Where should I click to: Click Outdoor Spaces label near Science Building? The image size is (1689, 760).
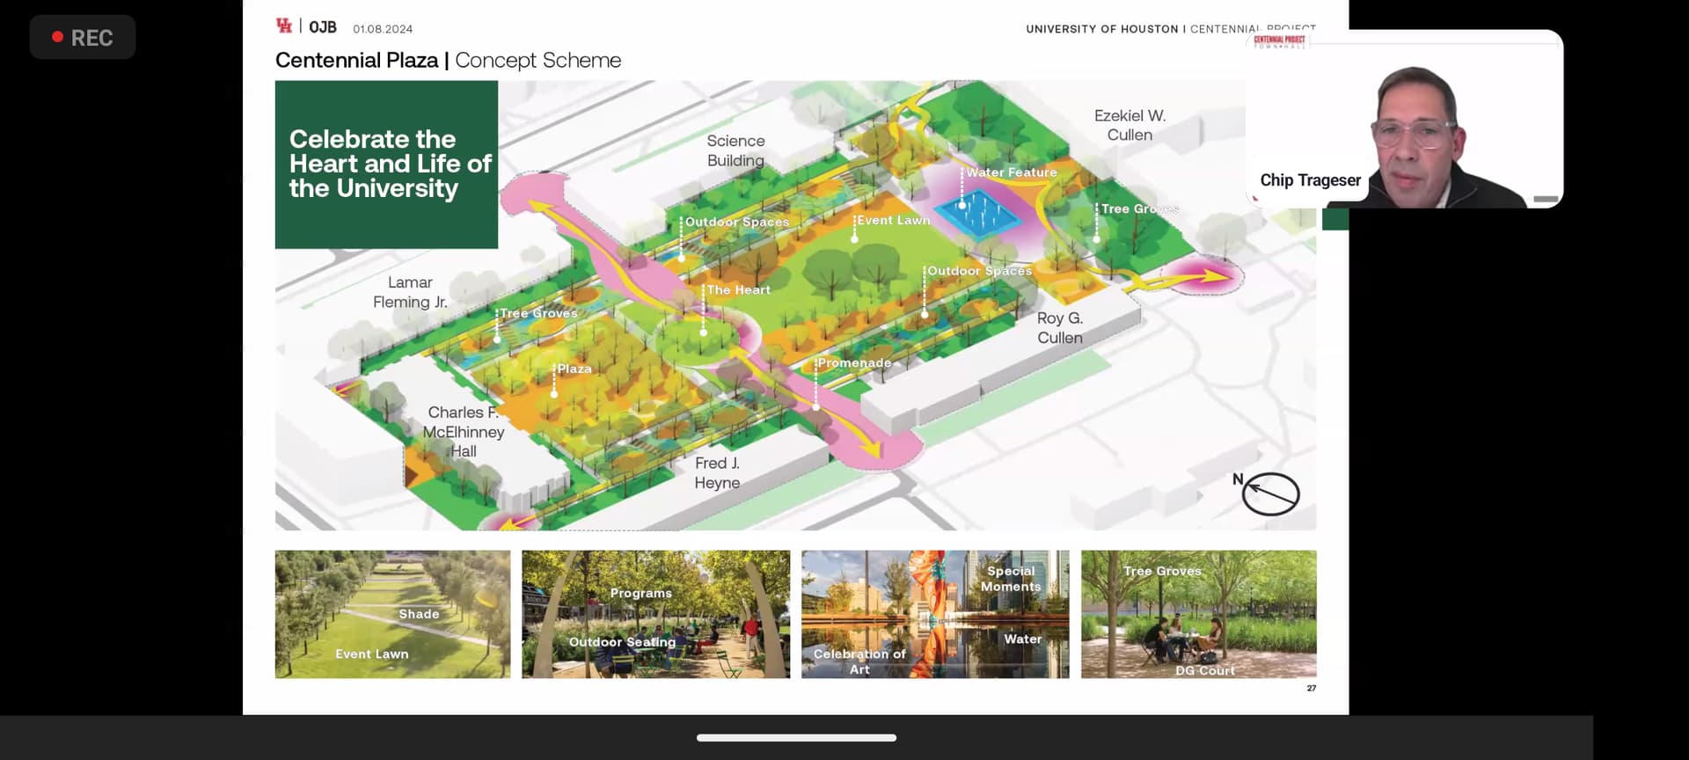pos(737,222)
